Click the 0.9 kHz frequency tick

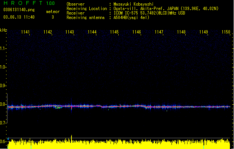pos(3,86)
